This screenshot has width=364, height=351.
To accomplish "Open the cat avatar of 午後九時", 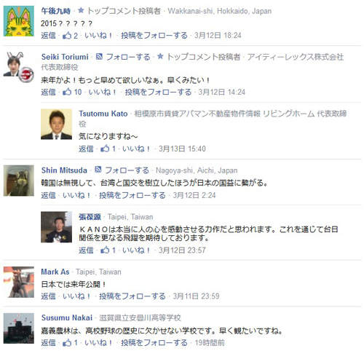I will [x=19, y=21].
